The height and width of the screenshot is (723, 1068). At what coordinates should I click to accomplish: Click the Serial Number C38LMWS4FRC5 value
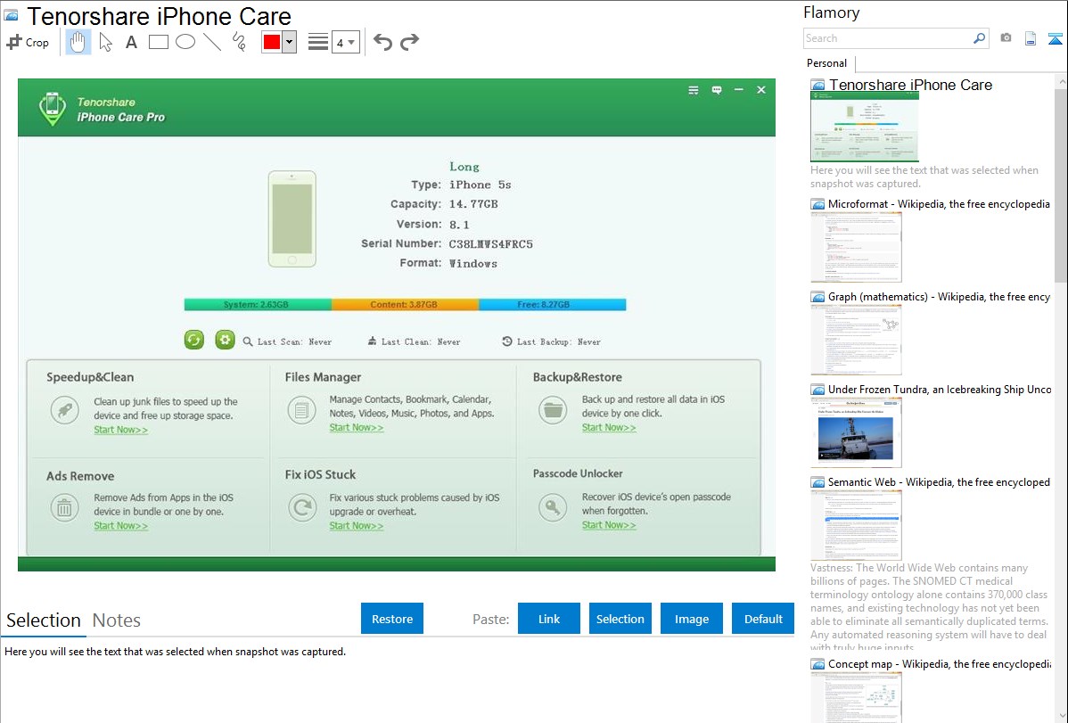click(490, 244)
